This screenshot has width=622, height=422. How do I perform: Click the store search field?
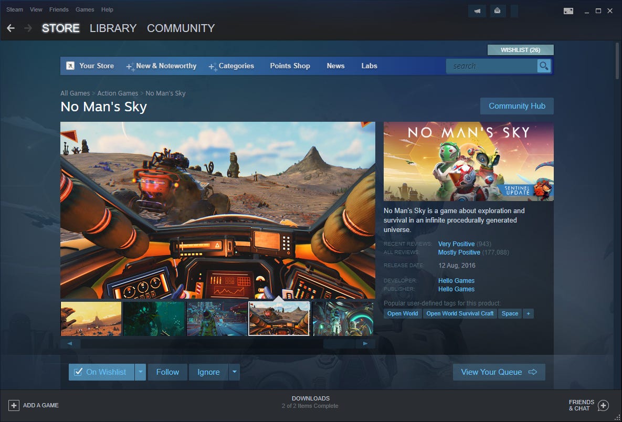click(x=492, y=66)
